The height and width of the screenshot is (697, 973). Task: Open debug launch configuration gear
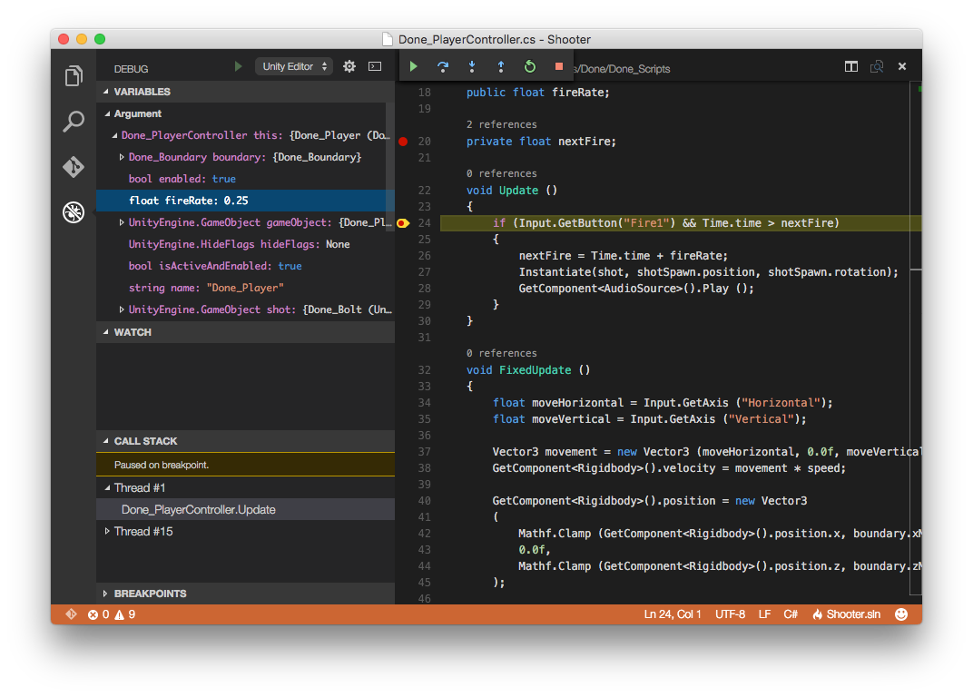point(349,66)
